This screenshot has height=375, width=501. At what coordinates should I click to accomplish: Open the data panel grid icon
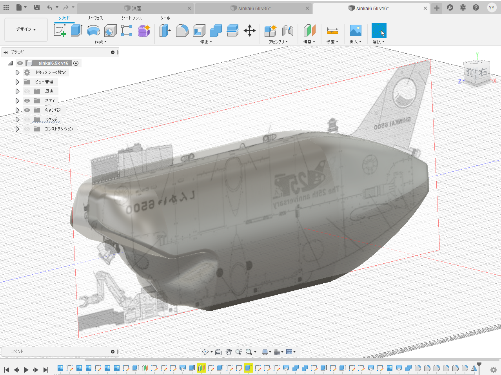click(6, 7)
